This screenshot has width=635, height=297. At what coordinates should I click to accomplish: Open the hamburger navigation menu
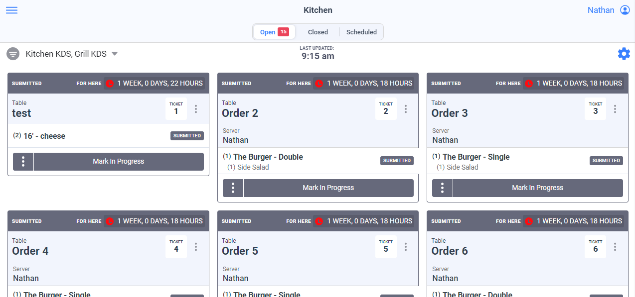tap(11, 10)
